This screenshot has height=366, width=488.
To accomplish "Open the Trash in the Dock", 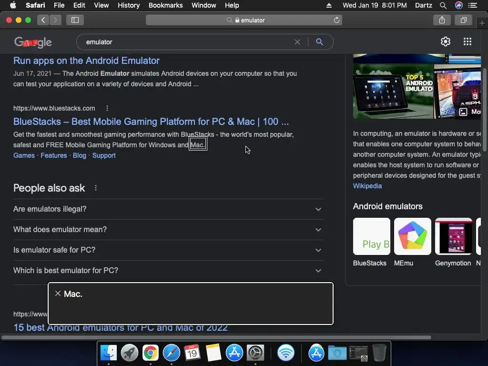I will click(379, 353).
